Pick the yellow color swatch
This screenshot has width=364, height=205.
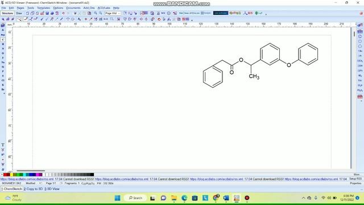(x=11, y=175)
